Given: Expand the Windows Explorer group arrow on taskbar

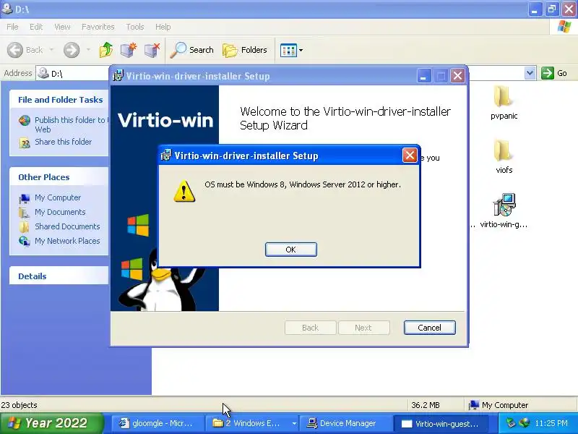Looking at the screenshot, I should tap(294, 423).
